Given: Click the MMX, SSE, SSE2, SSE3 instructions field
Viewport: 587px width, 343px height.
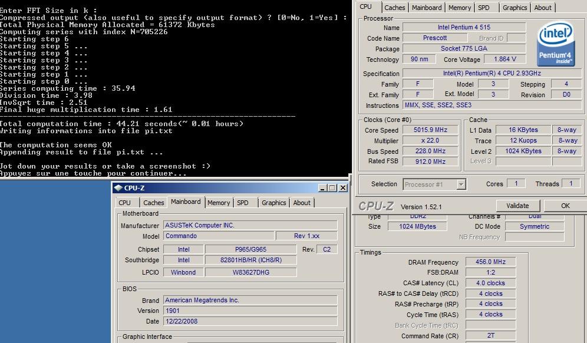Looking at the screenshot, I should [492, 105].
